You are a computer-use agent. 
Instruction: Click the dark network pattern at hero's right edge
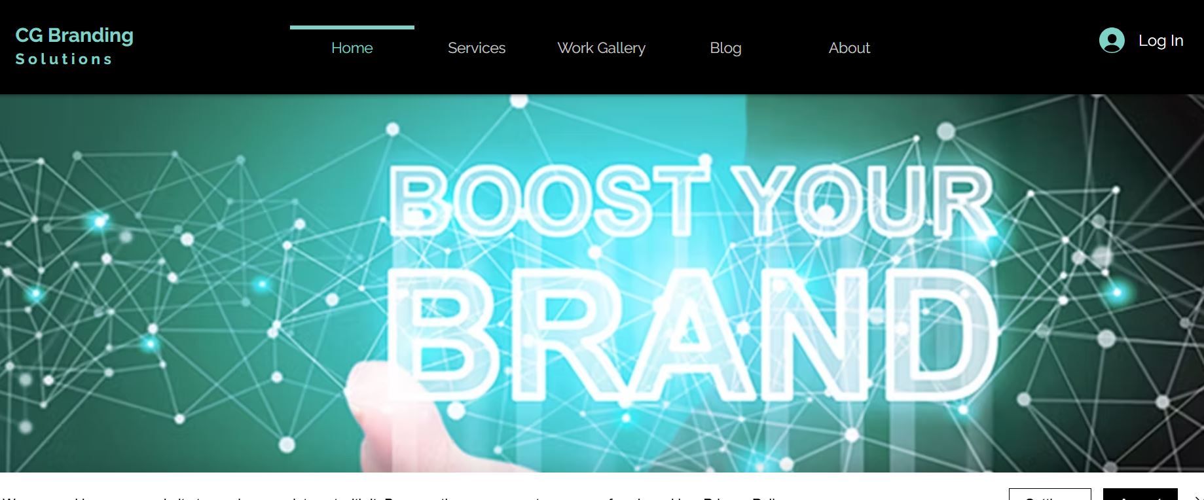tap(1152, 281)
